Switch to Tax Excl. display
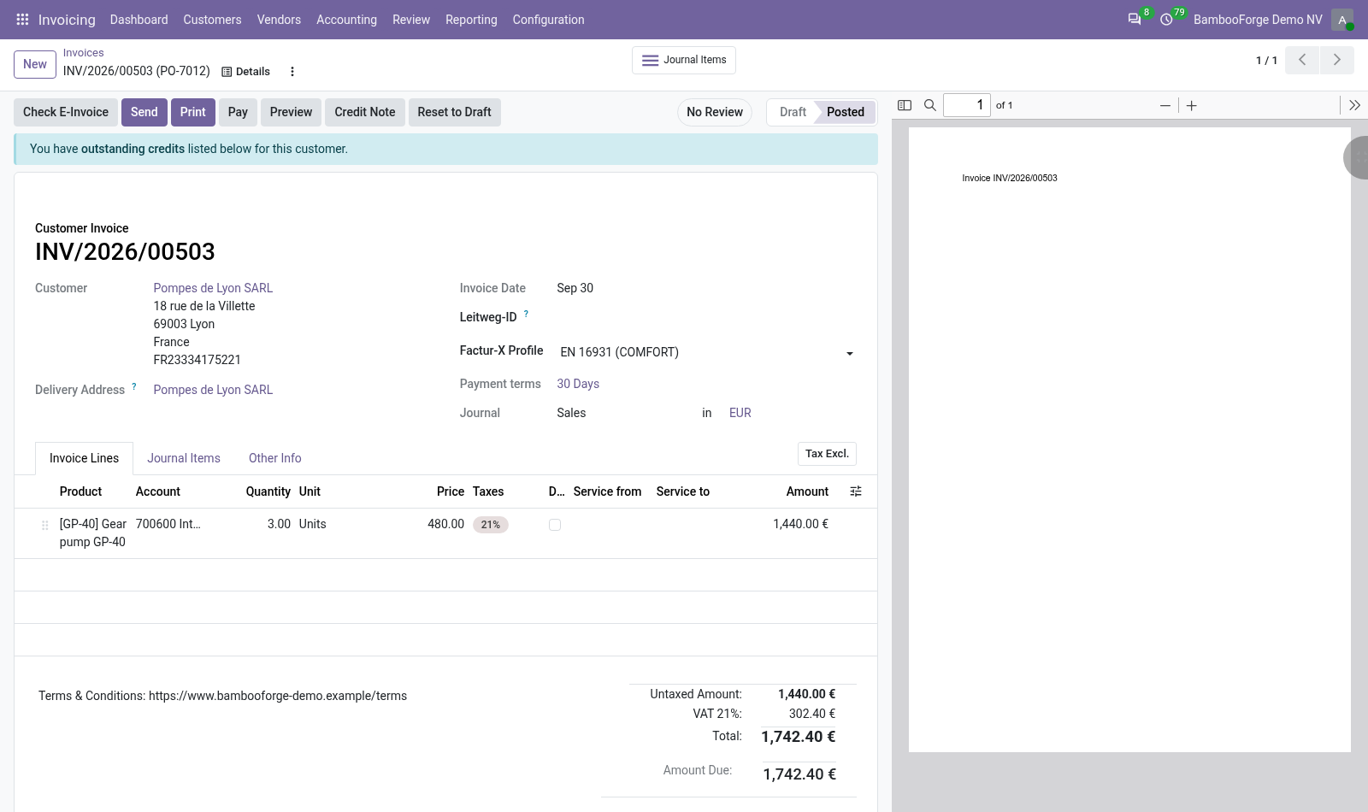The height and width of the screenshot is (812, 1368). pyautogui.click(x=827, y=454)
